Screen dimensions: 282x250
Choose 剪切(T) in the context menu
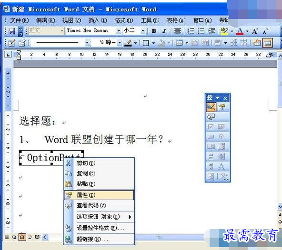click(99, 163)
